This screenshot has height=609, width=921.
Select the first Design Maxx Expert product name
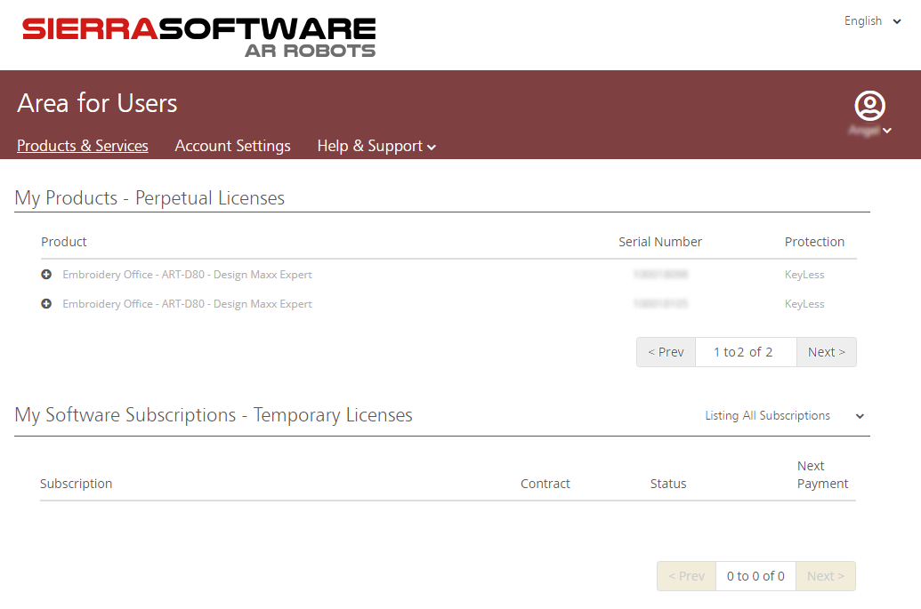[187, 275]
